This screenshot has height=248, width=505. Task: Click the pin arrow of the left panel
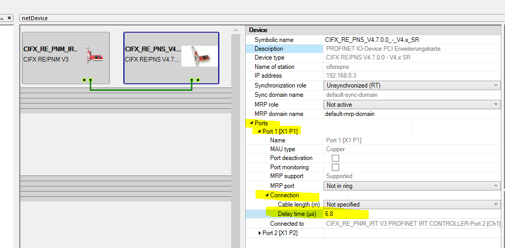(2, 18)
